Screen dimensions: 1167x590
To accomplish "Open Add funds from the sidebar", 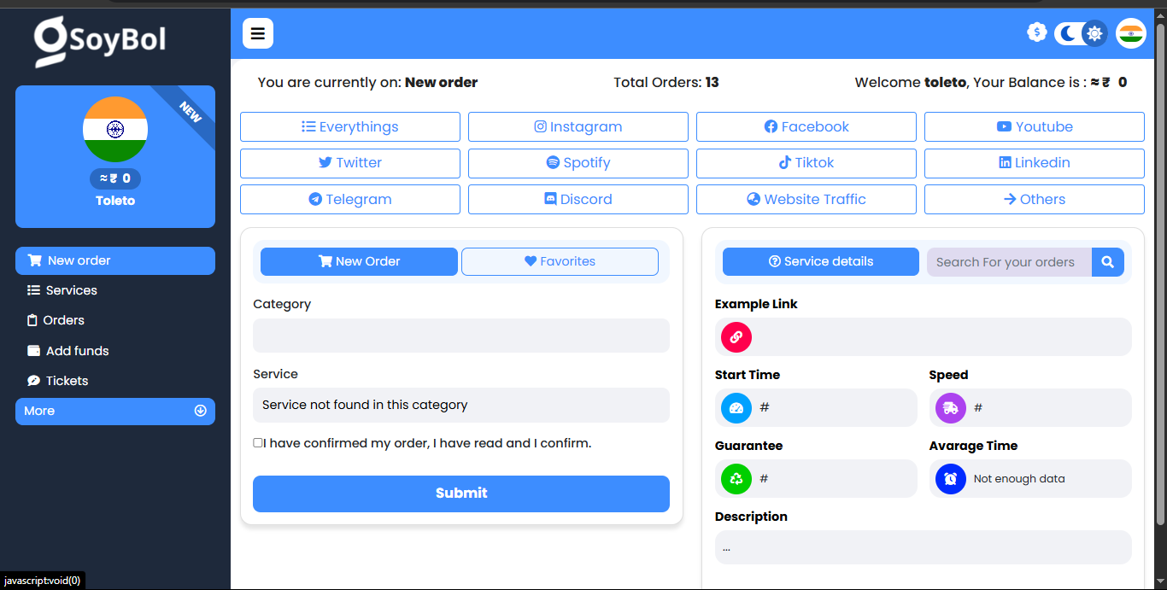I will pos(77,351).
